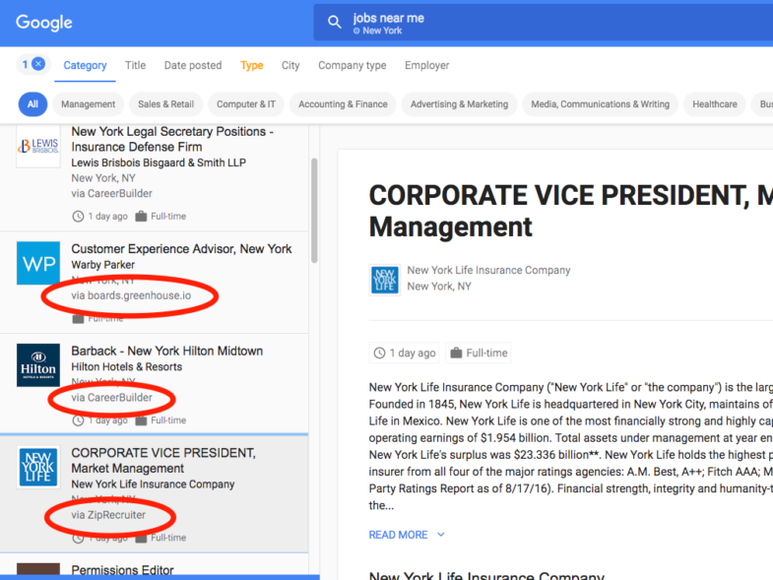Screen dimensions: 773x580
Task: Click New York Life logo in job details
Action: (x=384, y=280)
